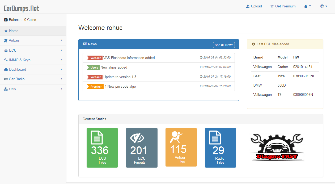Open the globe language dropdown
The width and height of the screenshot is (335, 184).
pos(324,6)
